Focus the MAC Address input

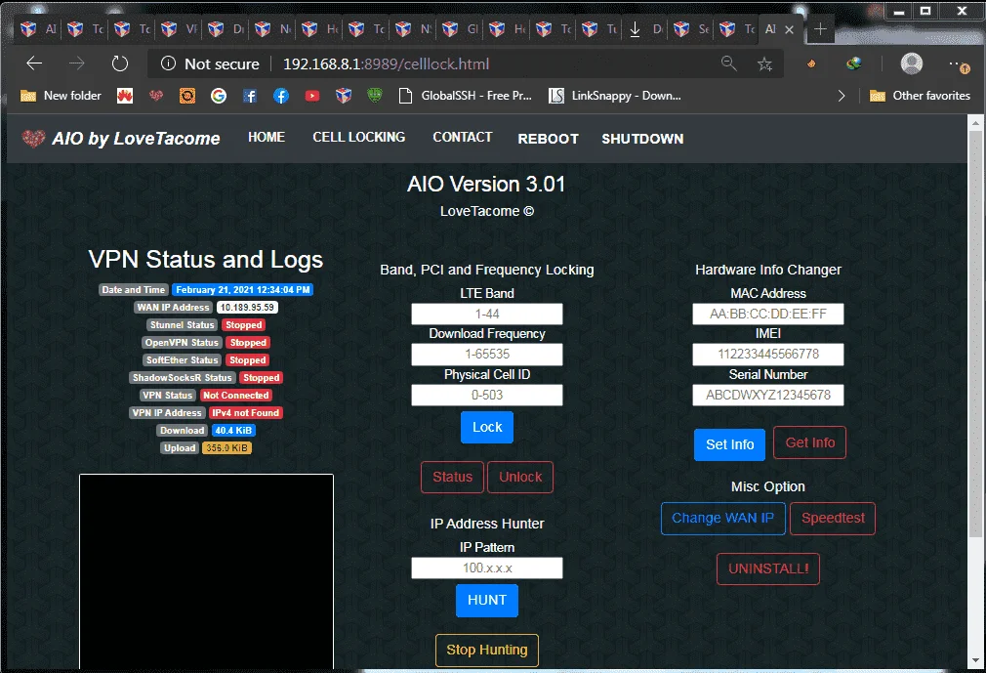pyautogui.click(x=767, y=314)
